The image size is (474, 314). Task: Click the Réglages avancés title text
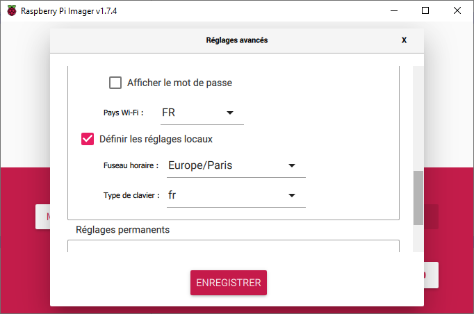[237, 40]
